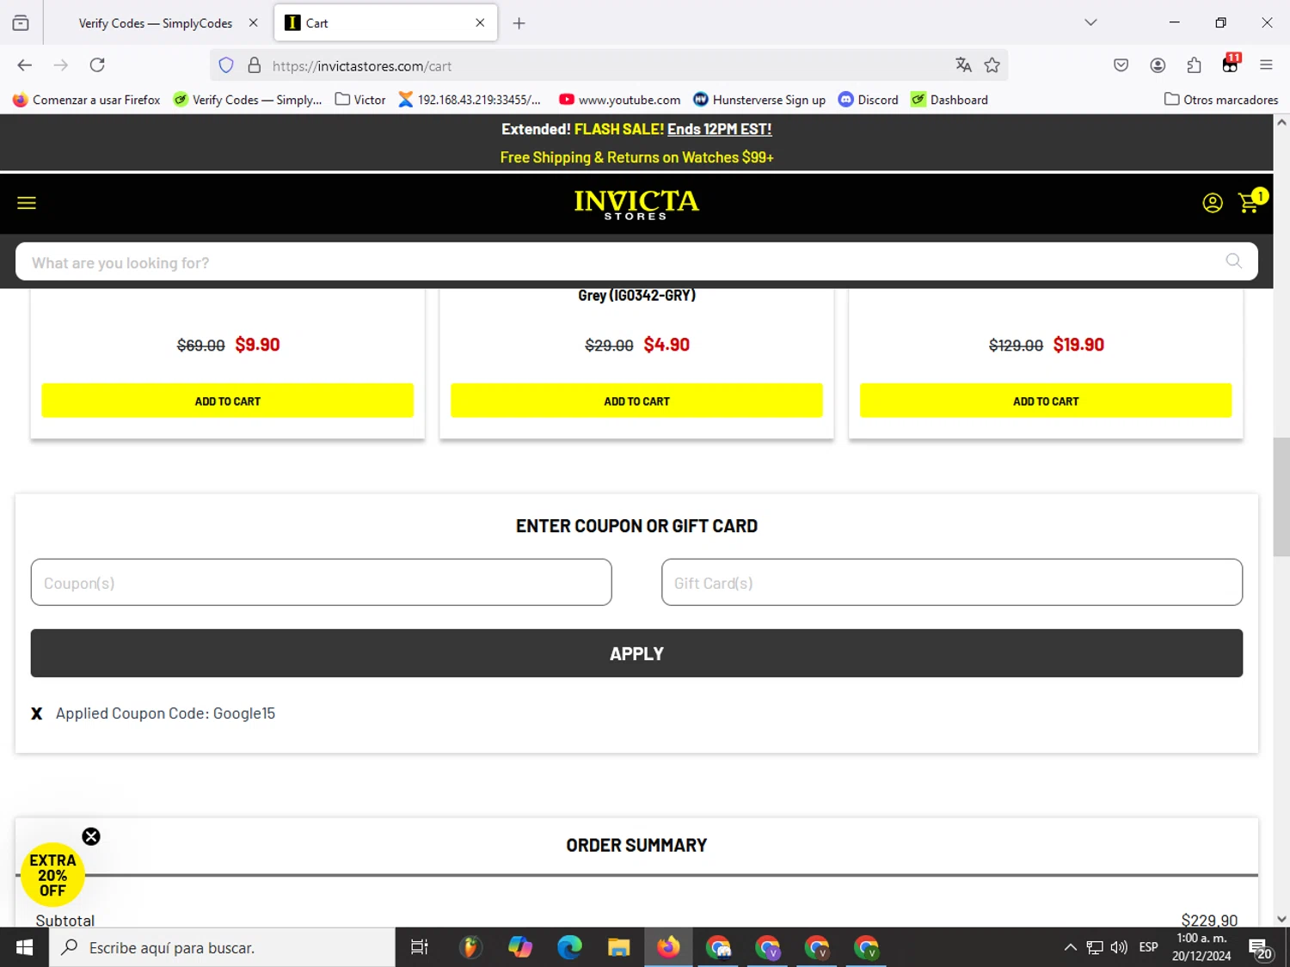Open Firefox account icon
The width and height of the screenshot is (1290, 967).
pos(1158,65)
